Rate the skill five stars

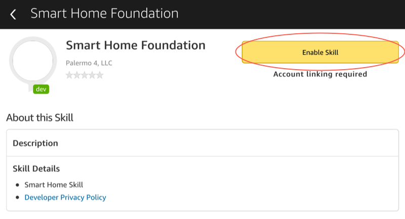[100, 76]
